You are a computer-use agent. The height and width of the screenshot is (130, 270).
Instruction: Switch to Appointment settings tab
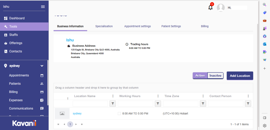click(137, 26)
